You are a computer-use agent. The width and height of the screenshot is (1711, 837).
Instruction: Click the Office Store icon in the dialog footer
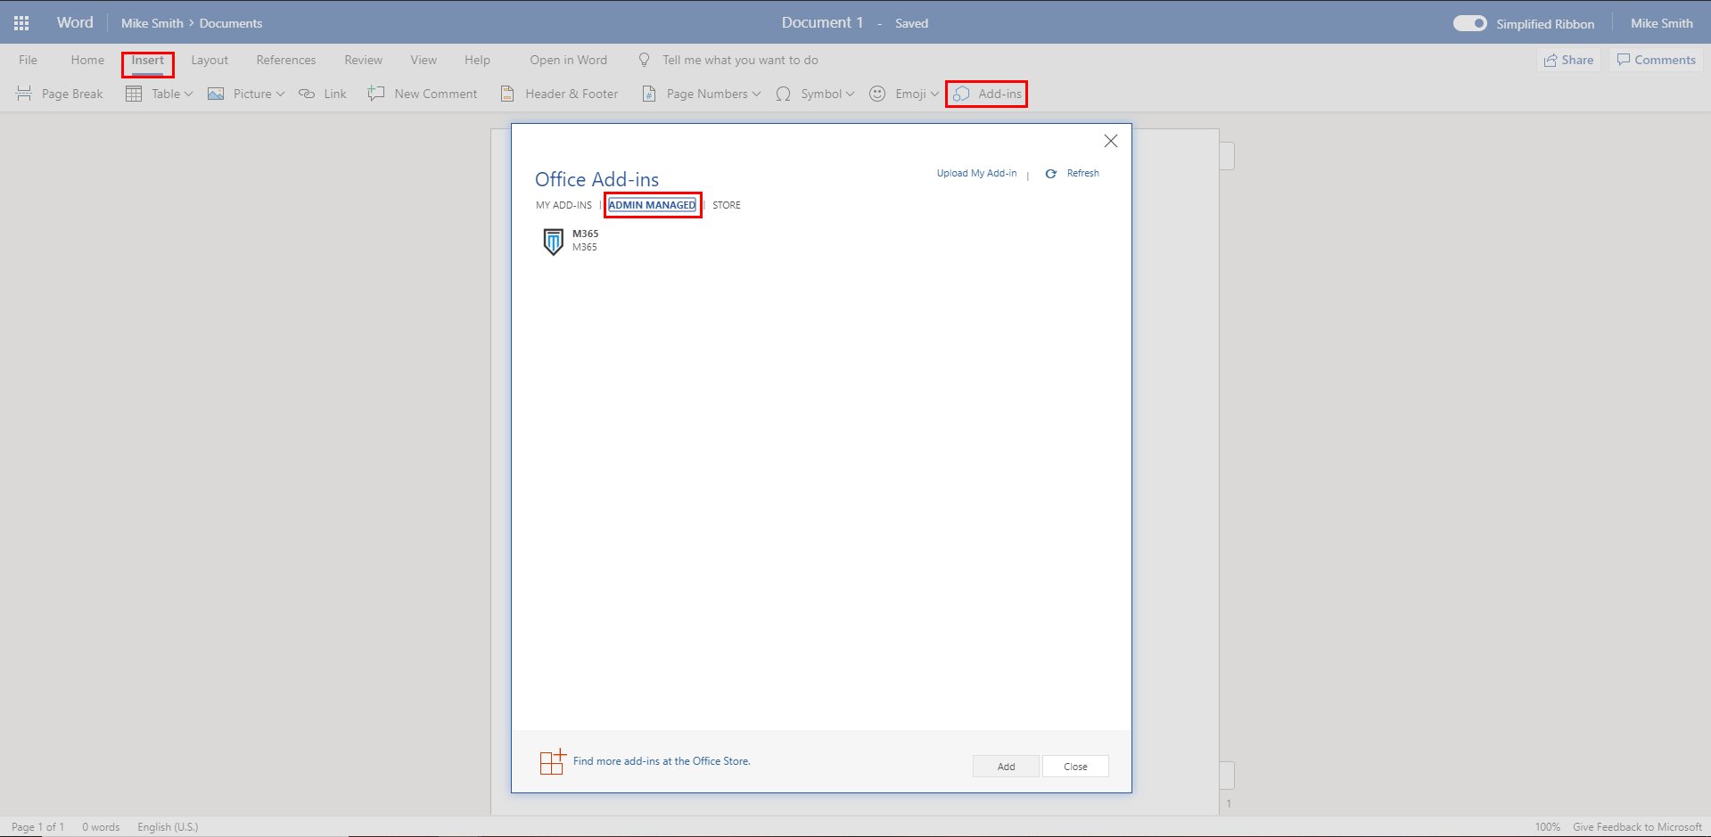click(553, 762)
